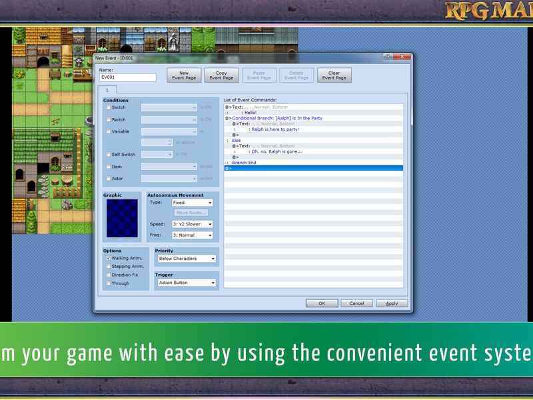533x400 pixels.
Task: Open the Self Switch condition dropdown
Action: [x=157, y=155]
